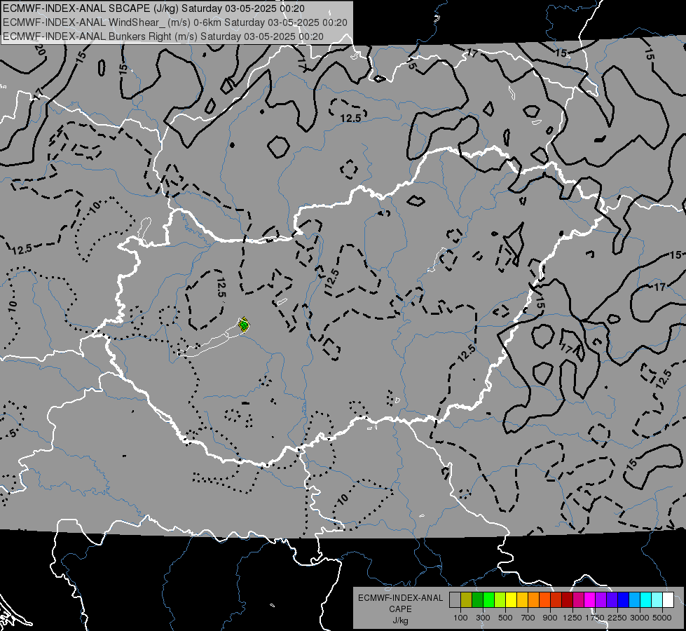Select the yellow-green lime legend swatch

click(500, 600)
